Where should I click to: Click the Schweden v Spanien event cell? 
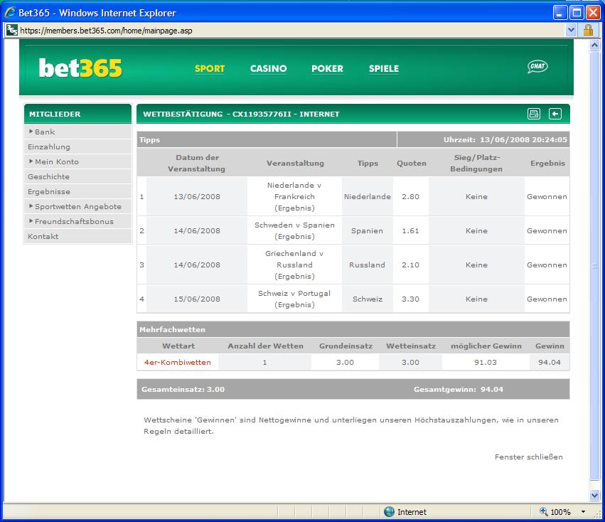tap(294, 230)
